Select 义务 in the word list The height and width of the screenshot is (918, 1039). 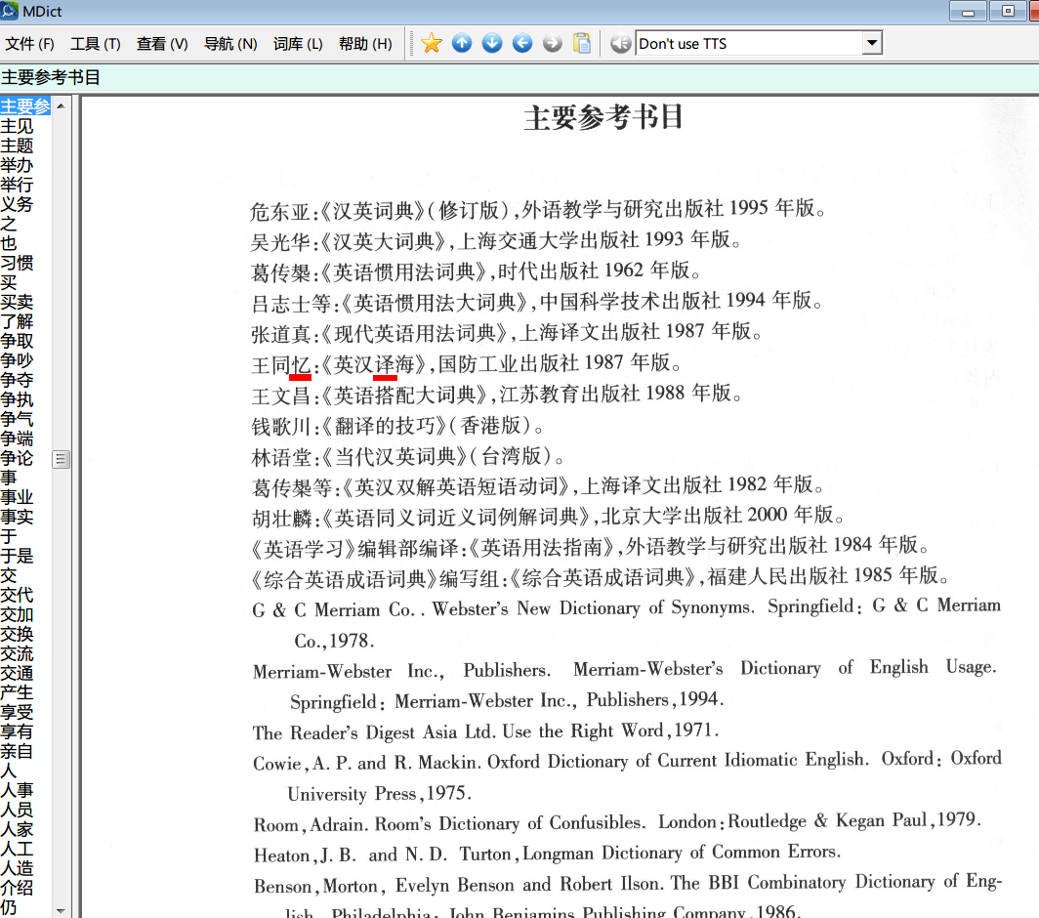tap(17, 204)
